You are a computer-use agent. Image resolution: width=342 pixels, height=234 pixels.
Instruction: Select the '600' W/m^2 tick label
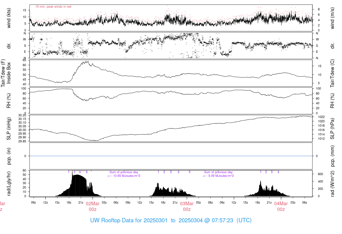point(320,174)
